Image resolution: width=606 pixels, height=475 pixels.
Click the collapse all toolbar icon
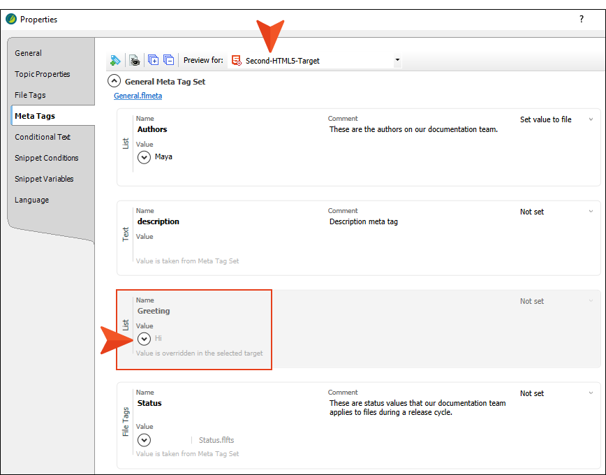coord(168,60)
